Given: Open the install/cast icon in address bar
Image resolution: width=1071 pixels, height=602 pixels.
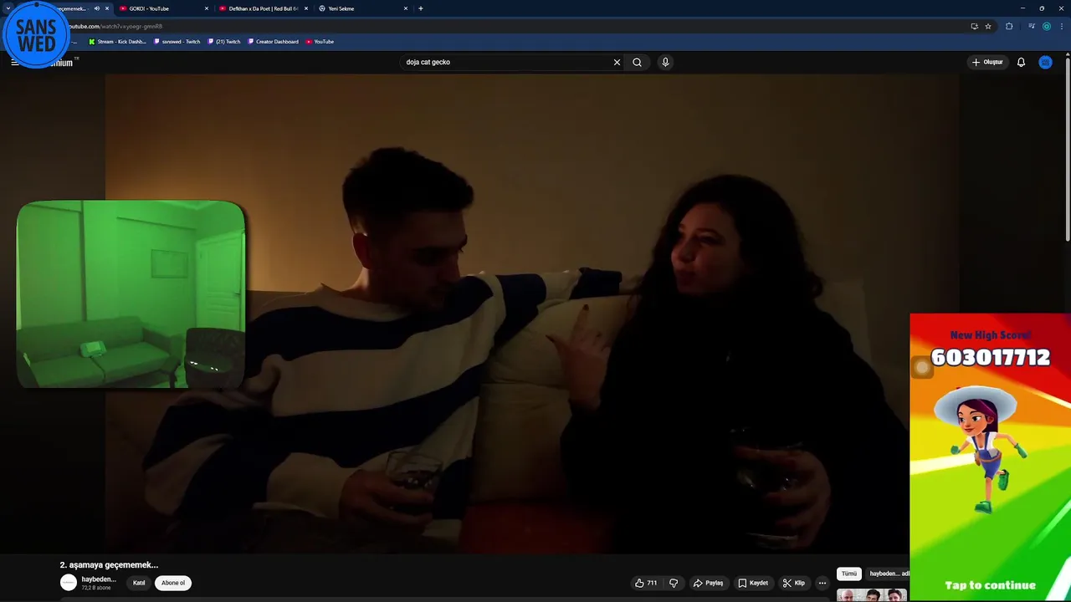Looking at the screenshot, I should (974, 26).
